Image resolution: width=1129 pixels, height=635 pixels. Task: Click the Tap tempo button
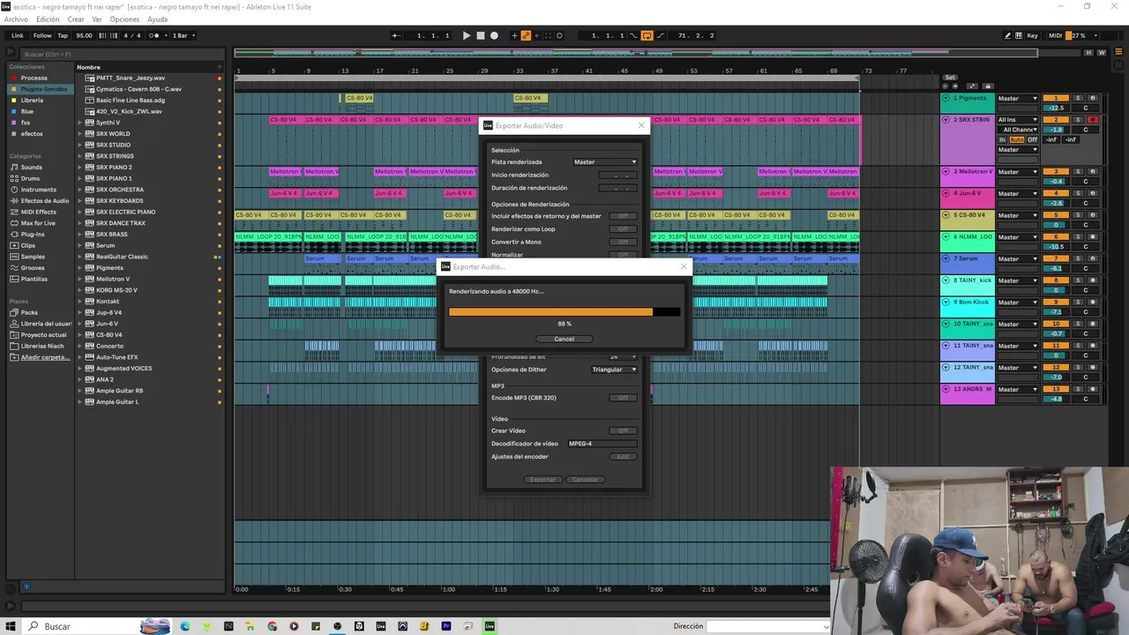[63, 35]
